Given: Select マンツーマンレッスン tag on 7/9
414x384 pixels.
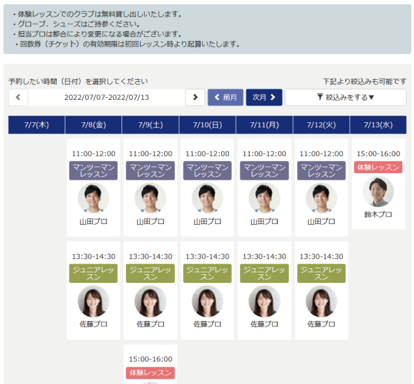Looking at the screenshot, I should 151,171.
